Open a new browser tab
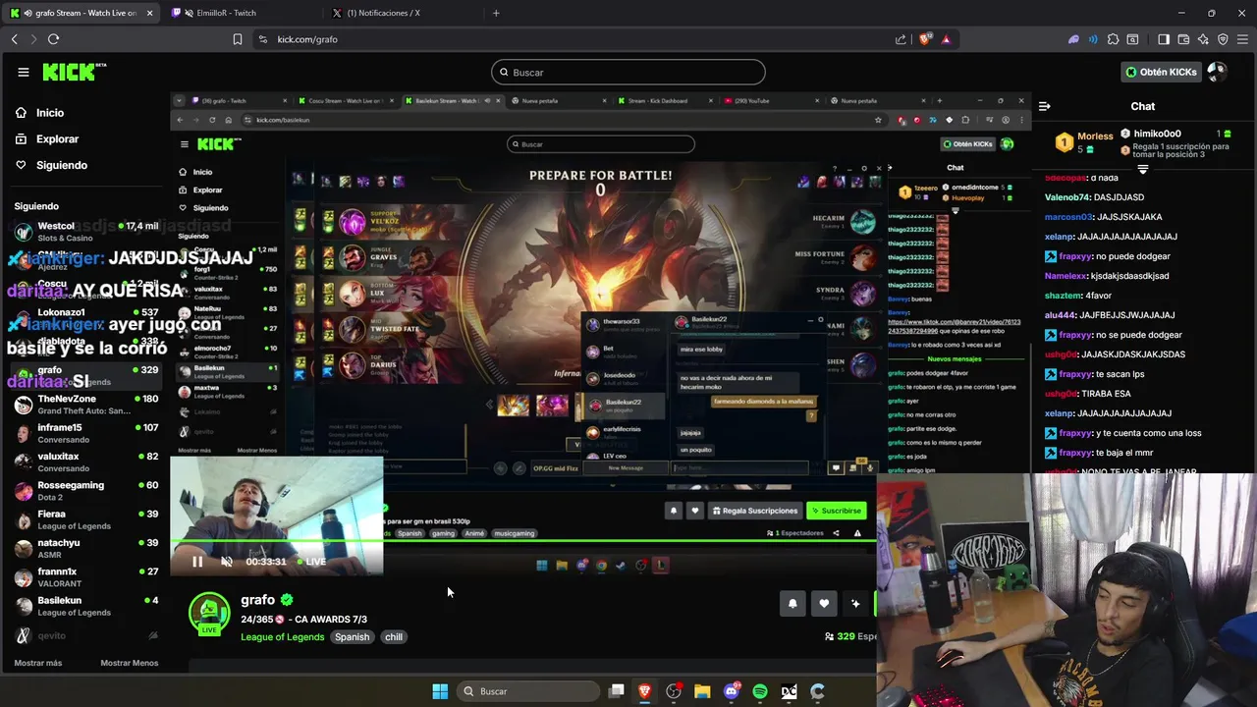Image resolution: width=1257 pixels, height=707 pixels. click(x=496, y=13)
